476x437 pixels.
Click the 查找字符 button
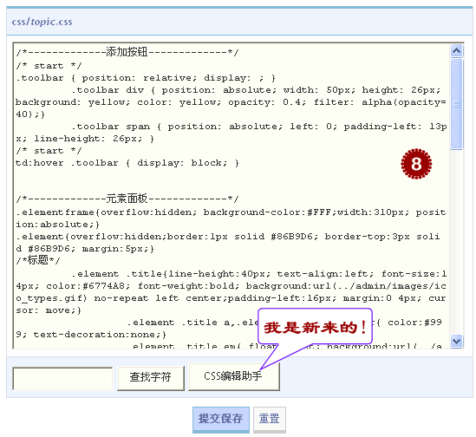tap(151, 378)
